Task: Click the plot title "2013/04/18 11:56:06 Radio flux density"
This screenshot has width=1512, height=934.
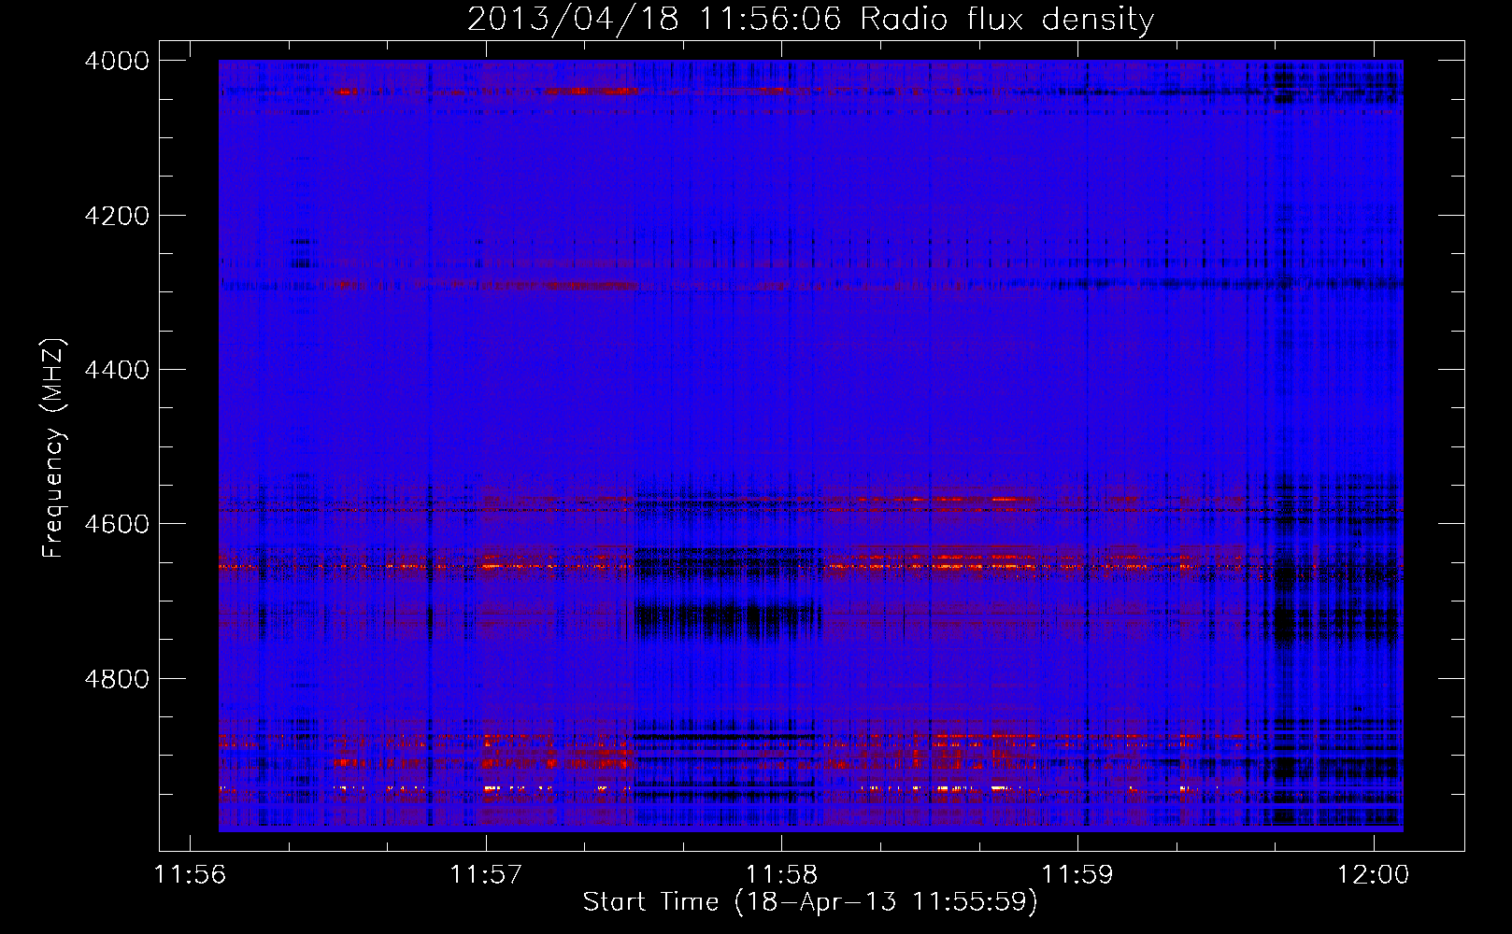Action: pos(810,20)
